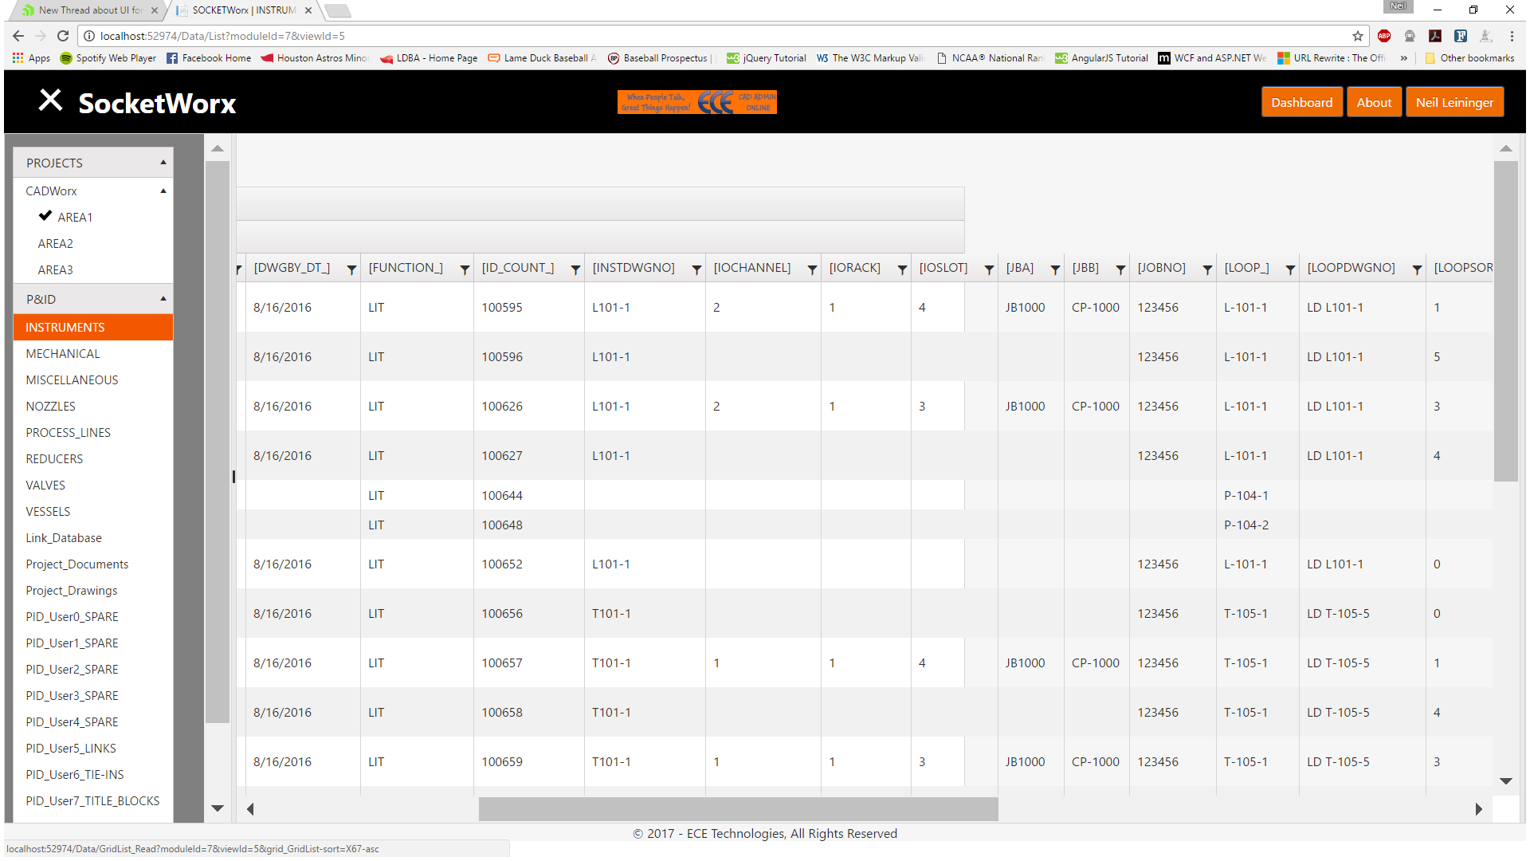Viewport: 1530px width, 861px height.
Task: Bookmark page with the star icon
Action: pos(1358,36)
